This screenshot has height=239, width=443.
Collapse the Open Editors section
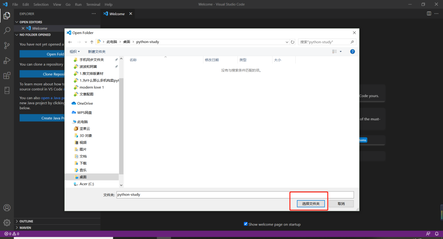pos(17,22)
